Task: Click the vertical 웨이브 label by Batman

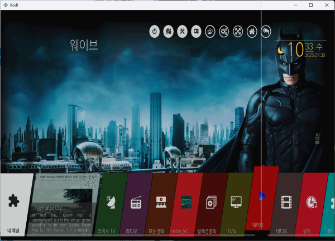Action: tap(317, 139)
